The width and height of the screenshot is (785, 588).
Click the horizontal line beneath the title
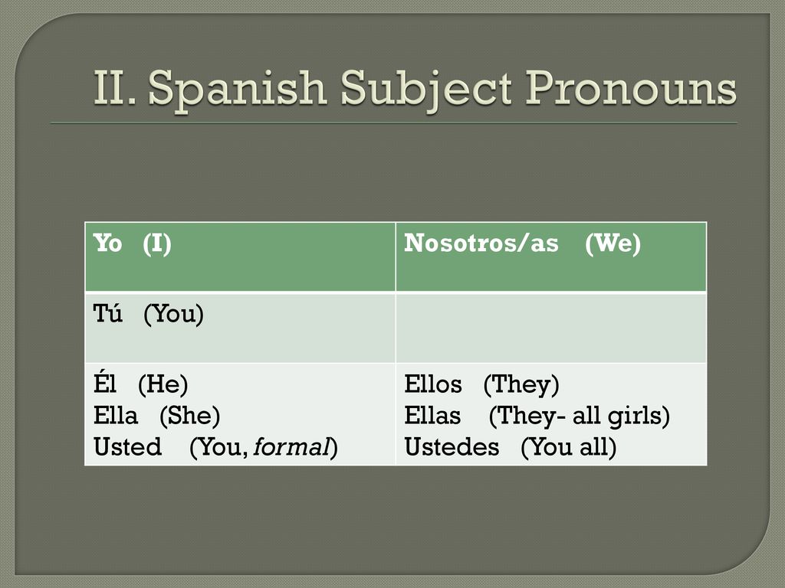click(394, 122)
